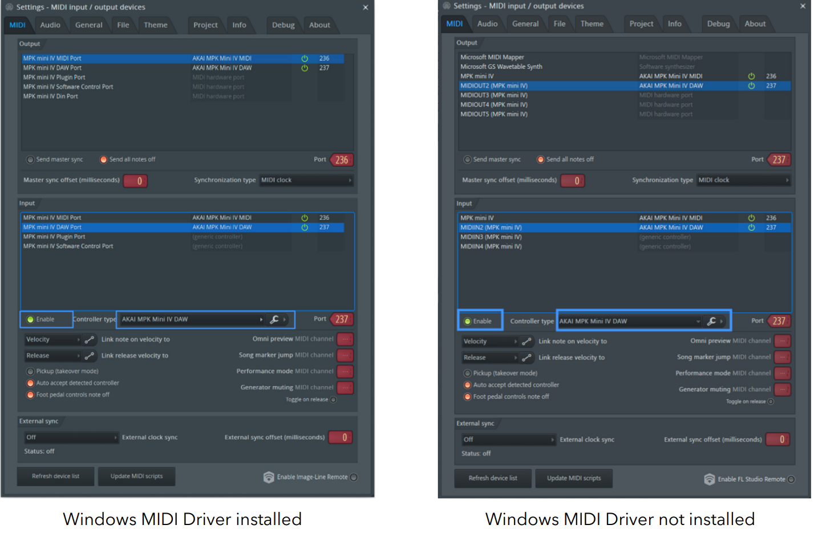
Task: Toggle Auto accept detected controller in right window
Action: coord(467,385)
